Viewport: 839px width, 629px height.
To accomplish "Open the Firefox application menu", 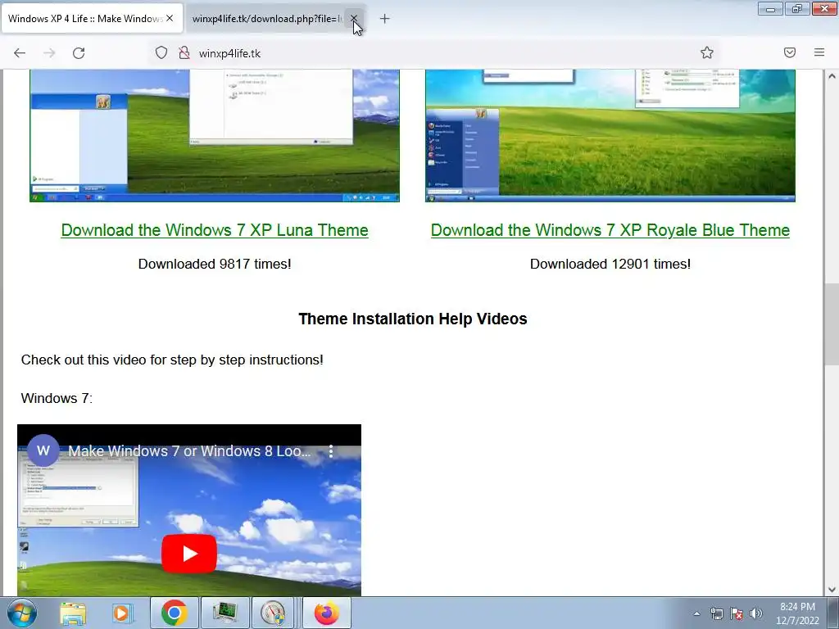I will click(819, 52).
